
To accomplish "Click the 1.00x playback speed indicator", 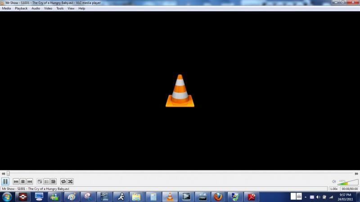I will pos(334,189).
